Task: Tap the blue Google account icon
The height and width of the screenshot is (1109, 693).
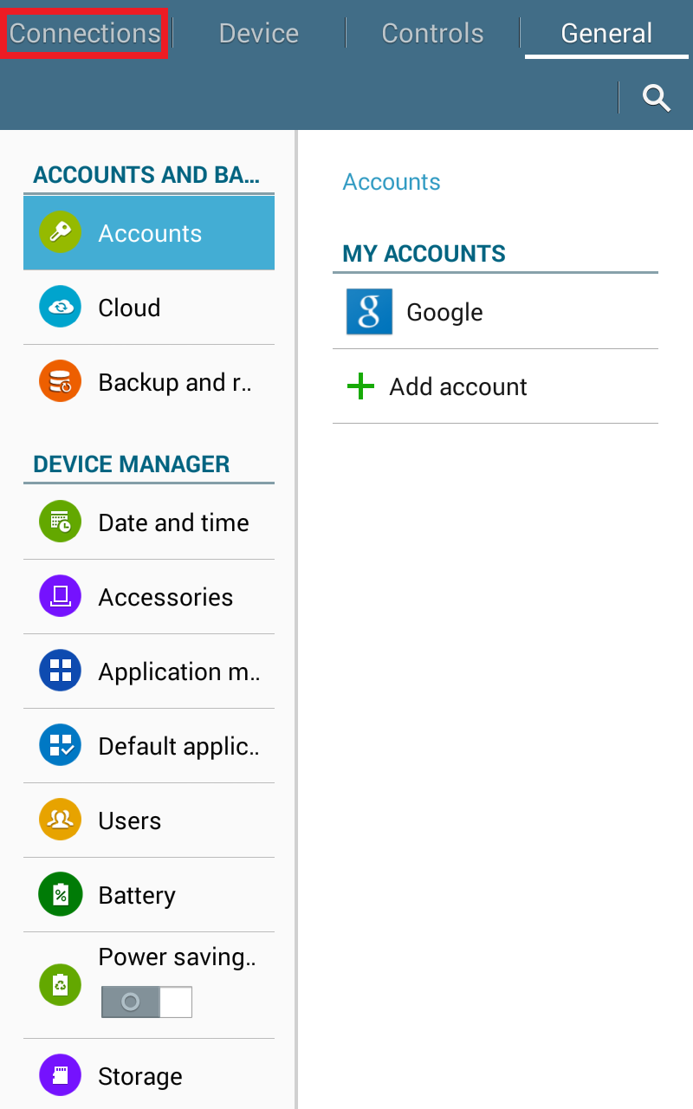Action: coord(369,312)
